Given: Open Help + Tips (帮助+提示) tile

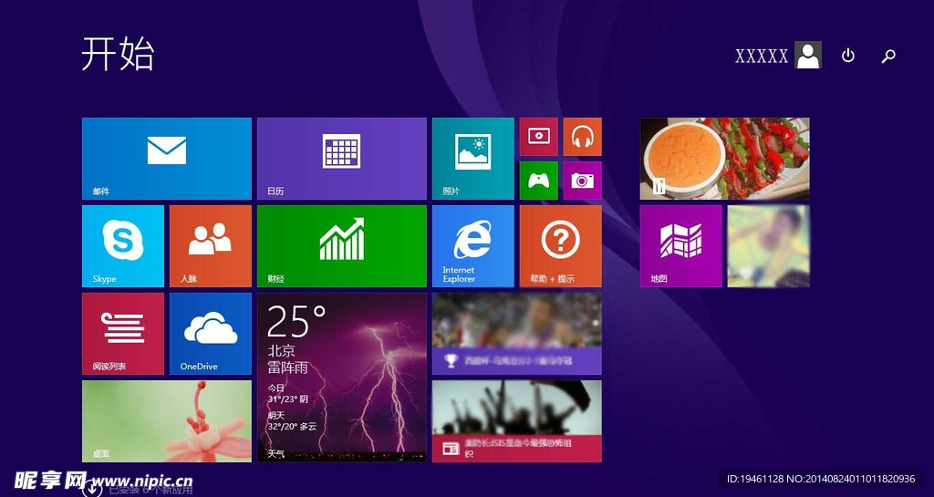Looking at the screenshot, I should pyautogui.click(x=560, y=245).
